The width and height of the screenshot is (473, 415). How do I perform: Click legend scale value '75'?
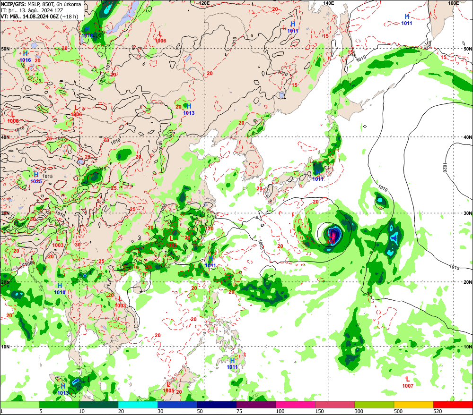tap(239, 411)
